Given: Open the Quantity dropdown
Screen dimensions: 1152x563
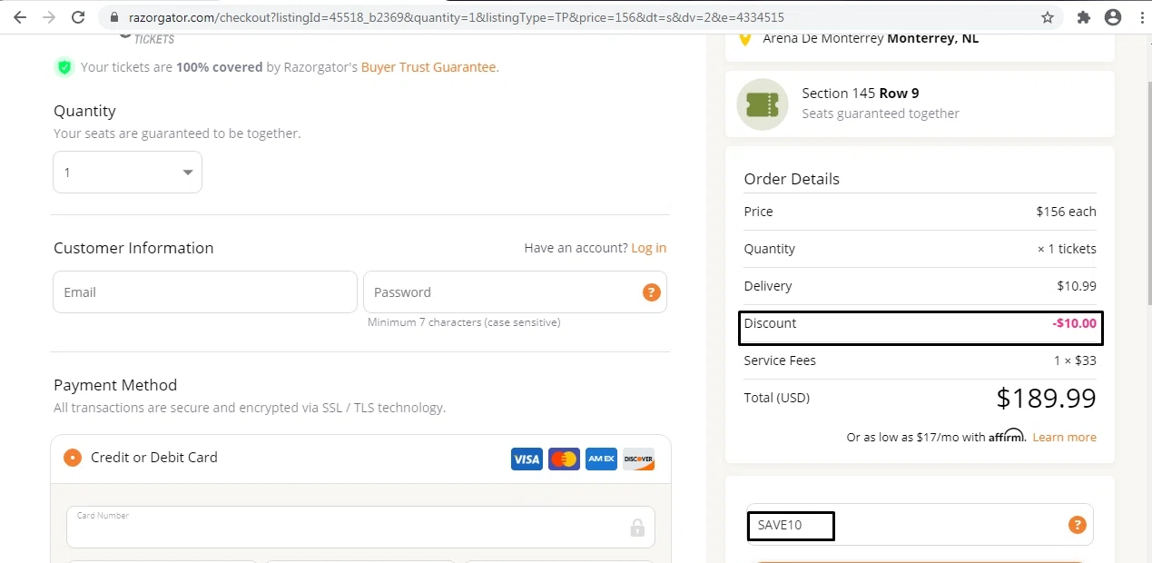Looking at the screenshot, I should [x=127, y=172].
